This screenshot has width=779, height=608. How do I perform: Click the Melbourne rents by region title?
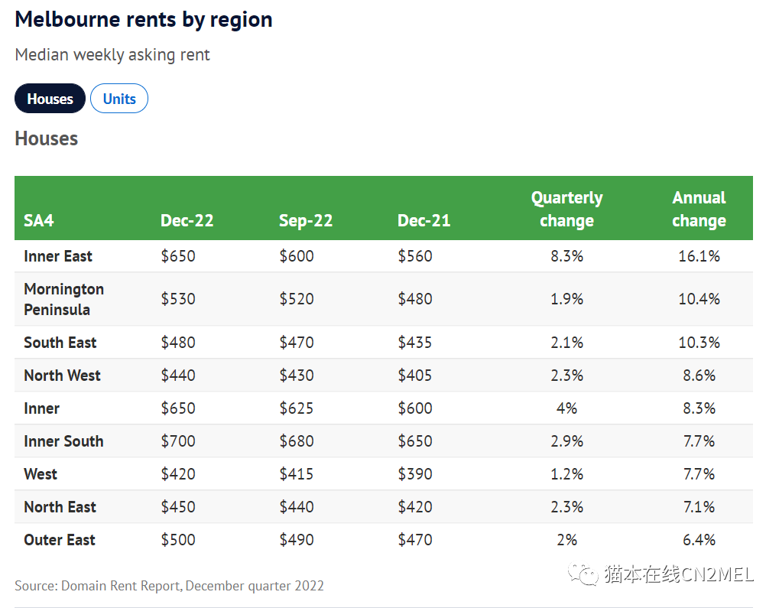coord(144,20)
